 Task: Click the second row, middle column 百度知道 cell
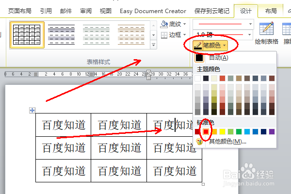click(119, 148)
